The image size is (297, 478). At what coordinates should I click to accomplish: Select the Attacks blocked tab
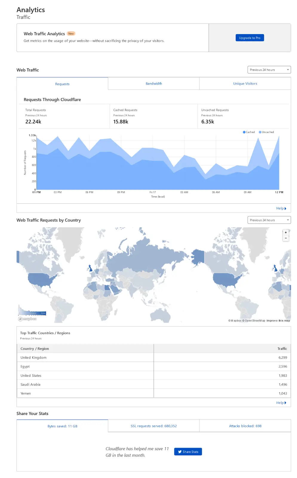pos(245,426)
